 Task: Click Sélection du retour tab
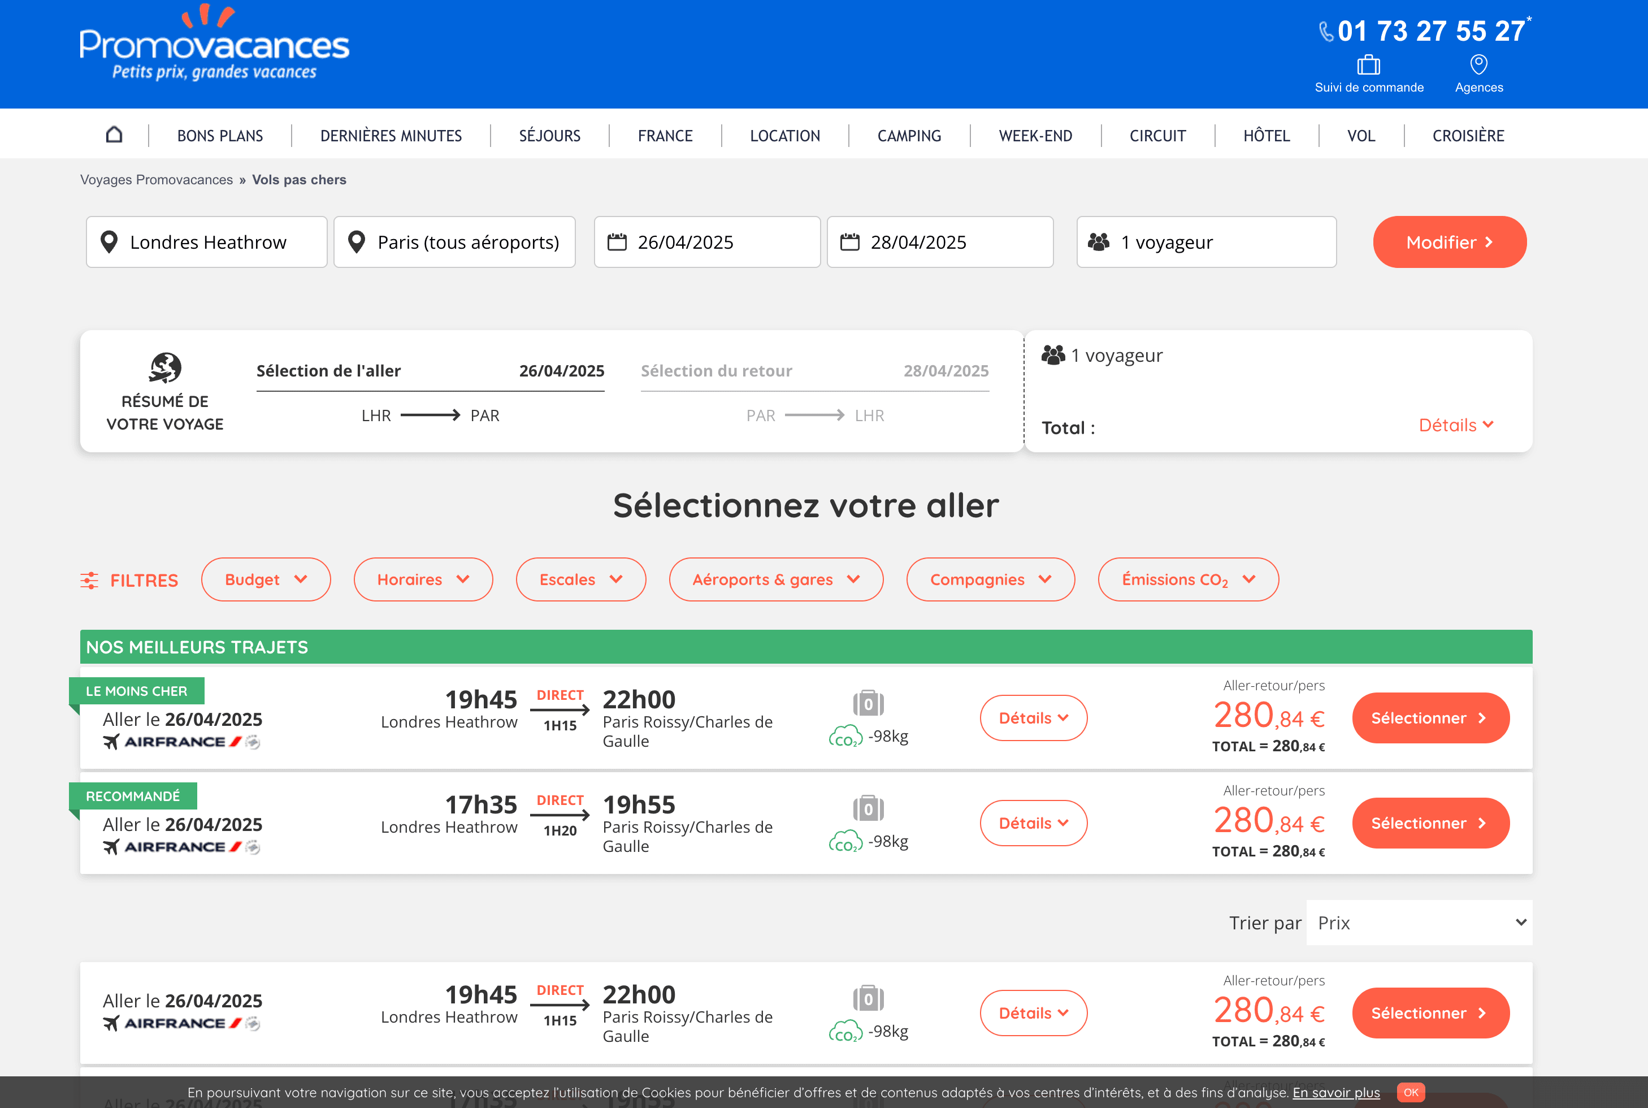tap(814, 372)
